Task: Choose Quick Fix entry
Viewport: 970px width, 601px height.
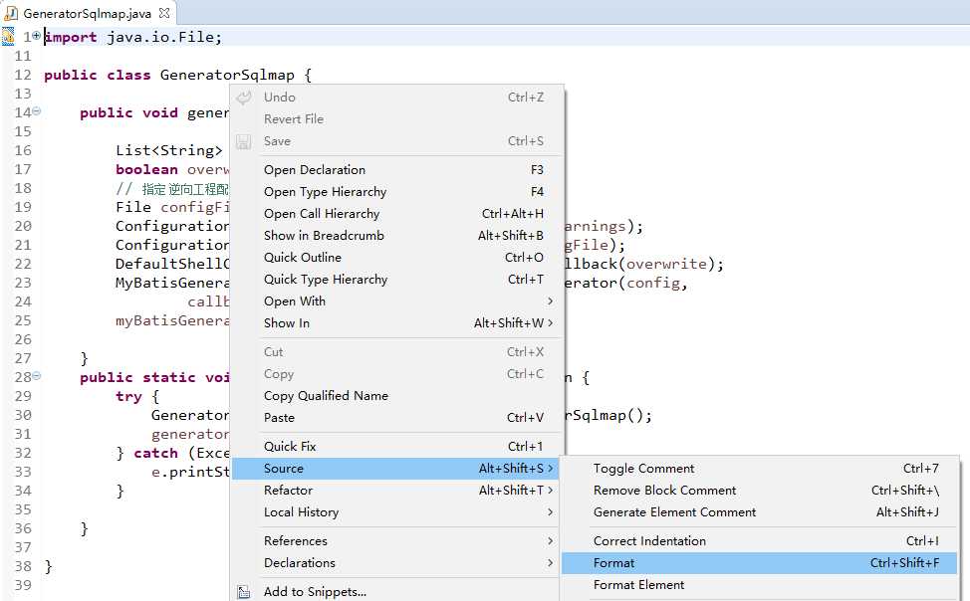Action: 397,447
